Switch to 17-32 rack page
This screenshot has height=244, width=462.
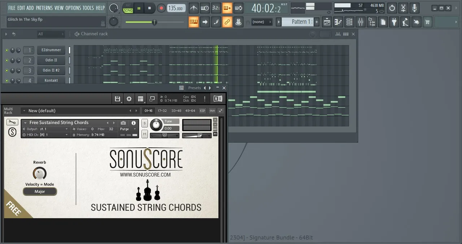(x=162, y=111)
